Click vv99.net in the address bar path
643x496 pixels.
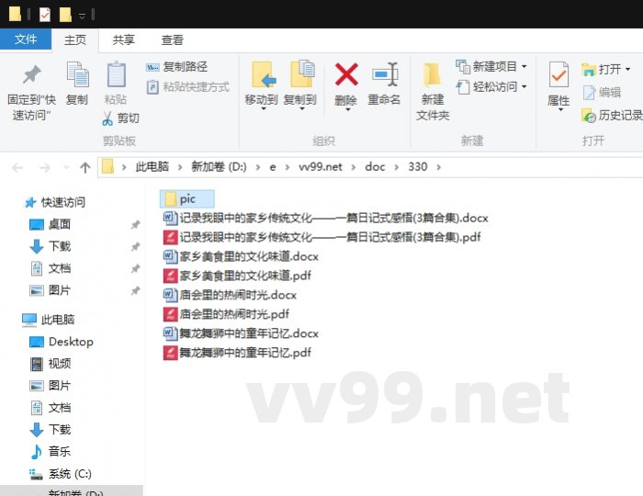(x=321, y=167)
